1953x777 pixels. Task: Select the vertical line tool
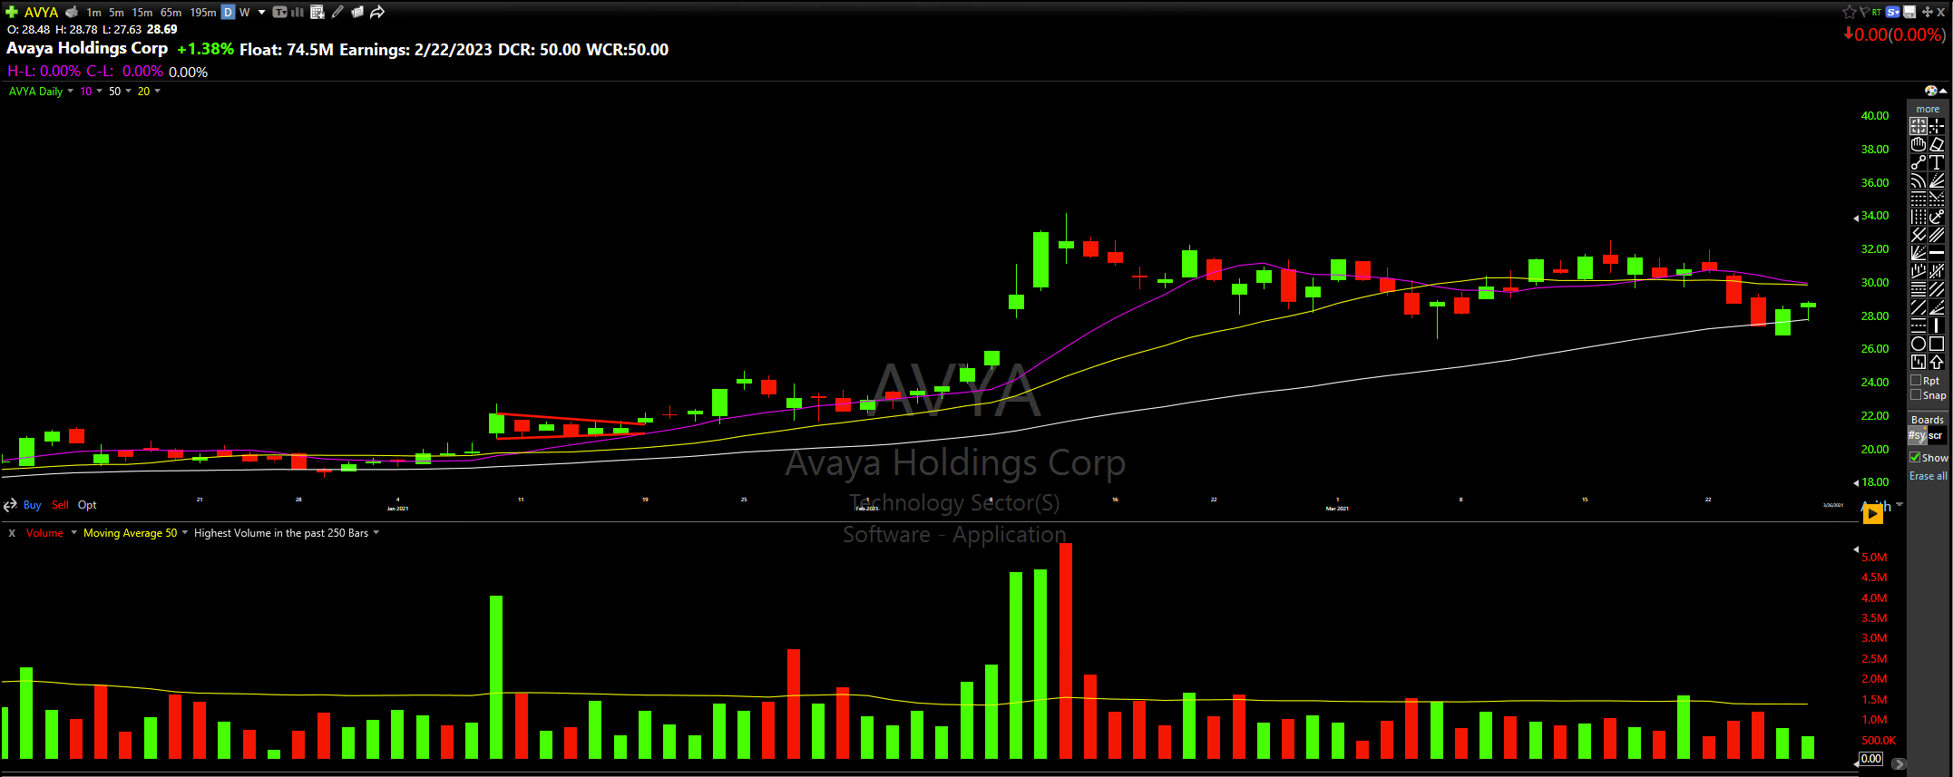[1937, 325]
